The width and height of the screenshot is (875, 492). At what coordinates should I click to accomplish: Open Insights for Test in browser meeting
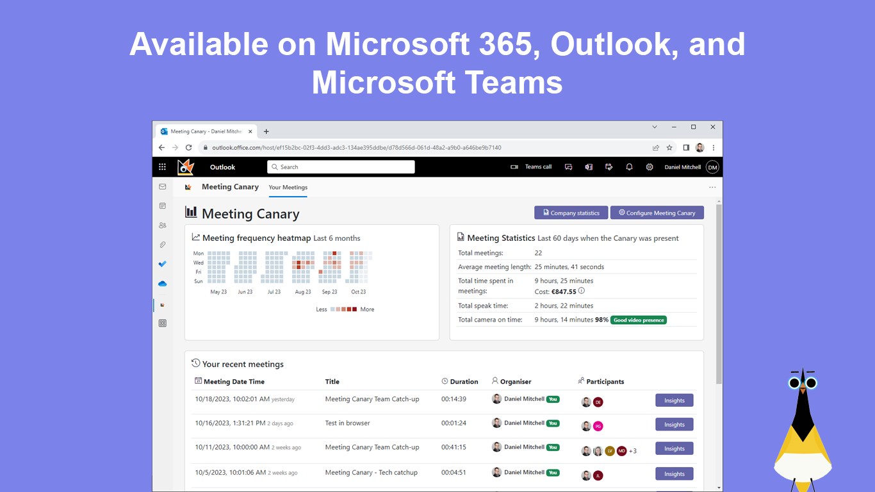coord(675,424)
